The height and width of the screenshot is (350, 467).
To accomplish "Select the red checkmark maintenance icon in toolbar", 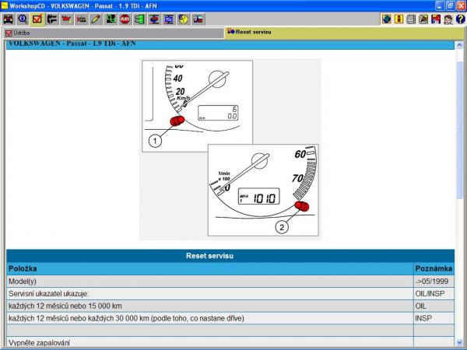I will [37, 19].
